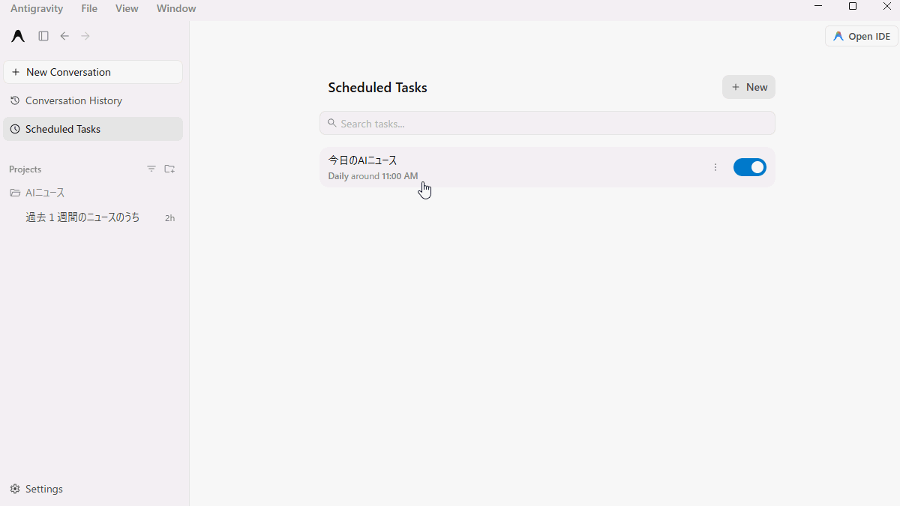Click the magnifier icon in task search
This screenshot has width=900, height=506.
332,123
